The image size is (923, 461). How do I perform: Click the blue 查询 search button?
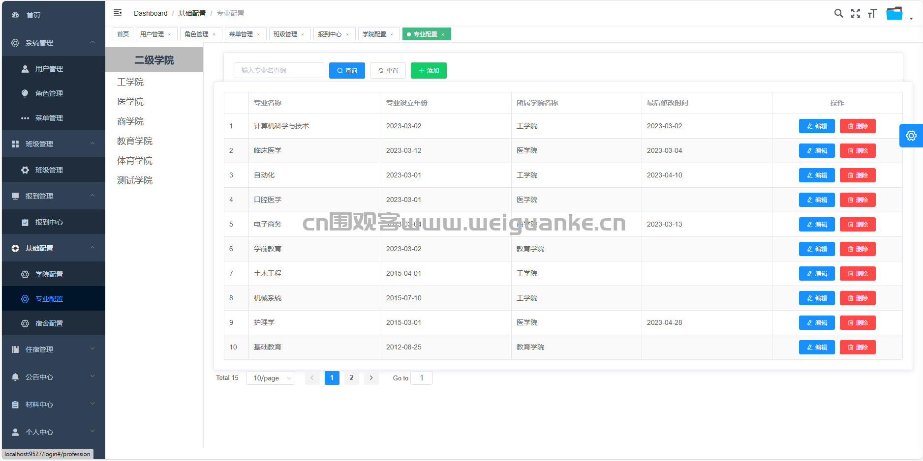pos(347,71)
